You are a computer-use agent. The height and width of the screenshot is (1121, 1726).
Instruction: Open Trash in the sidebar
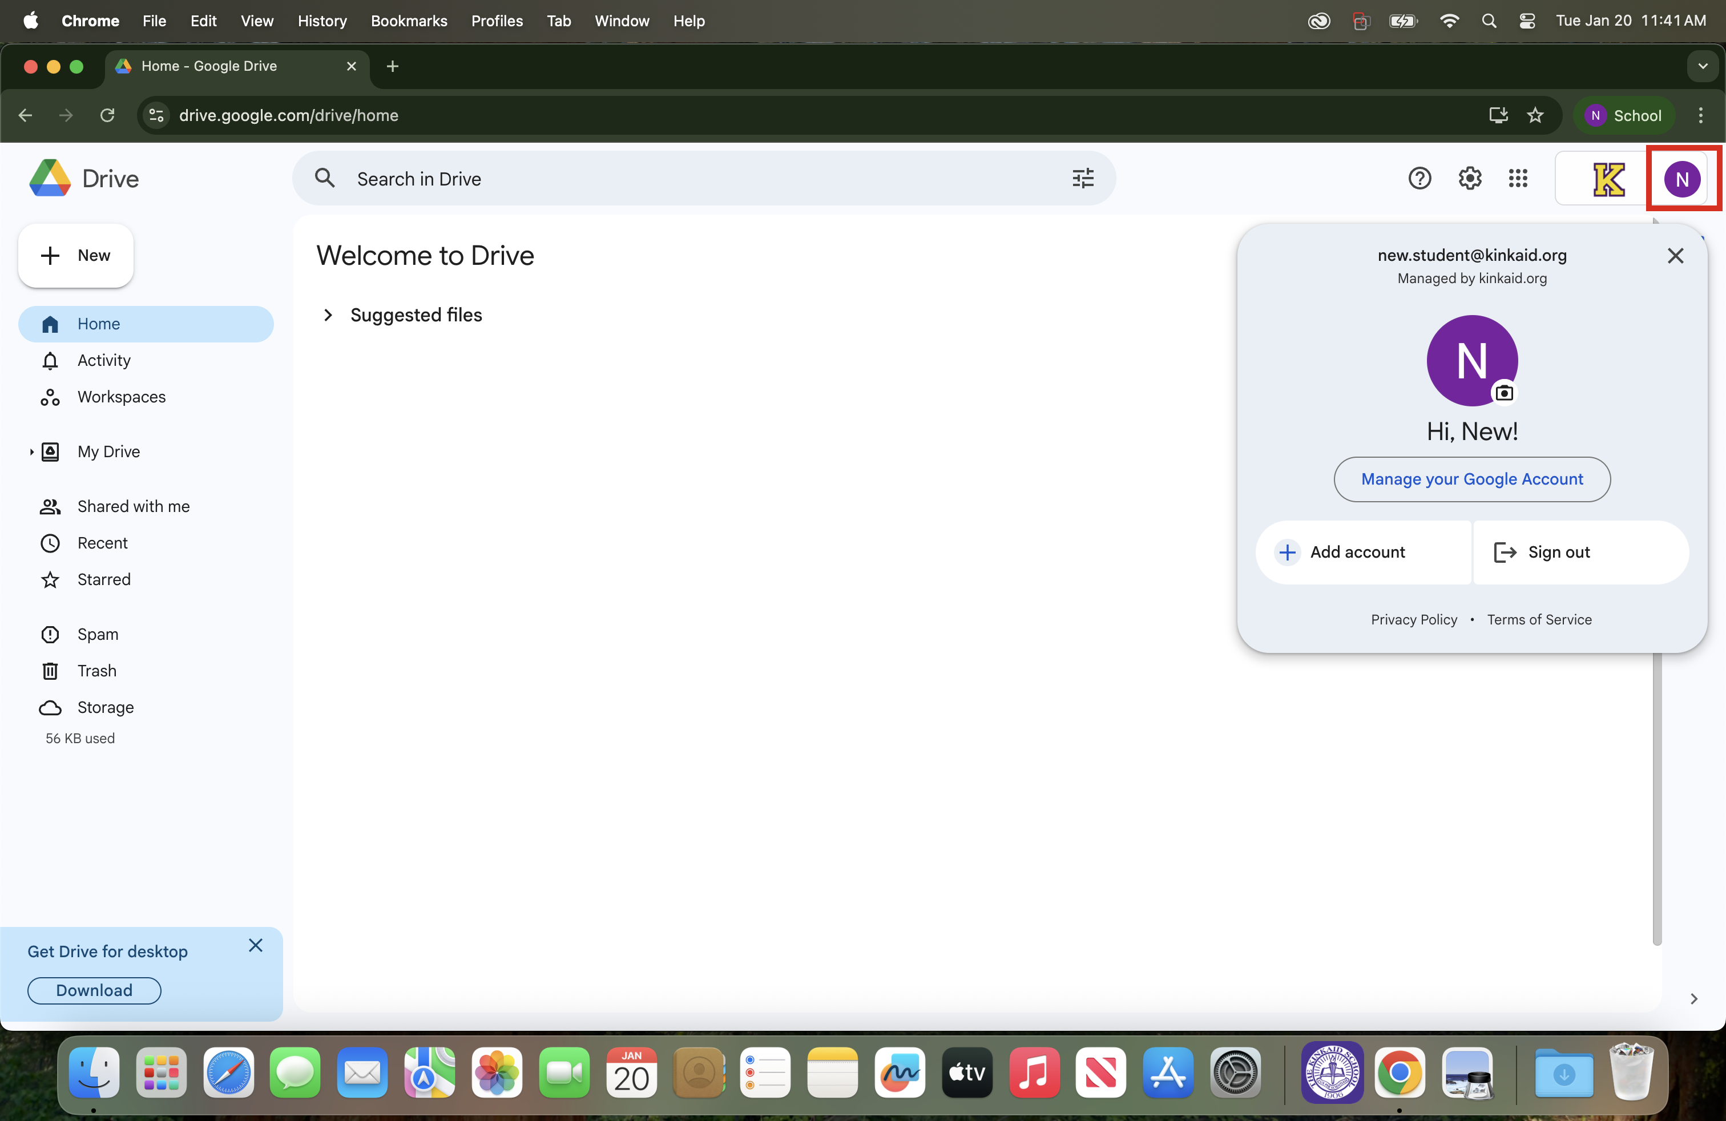(96, 671)
